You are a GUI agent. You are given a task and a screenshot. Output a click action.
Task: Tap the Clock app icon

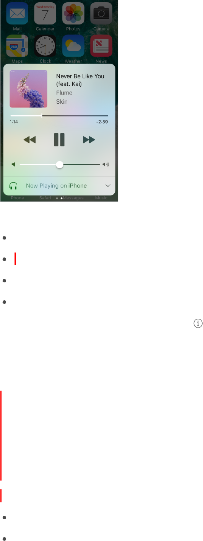[45, 46]
